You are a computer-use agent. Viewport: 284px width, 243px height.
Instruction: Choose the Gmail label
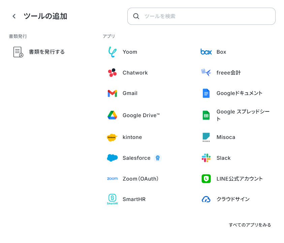click(130, 93)
